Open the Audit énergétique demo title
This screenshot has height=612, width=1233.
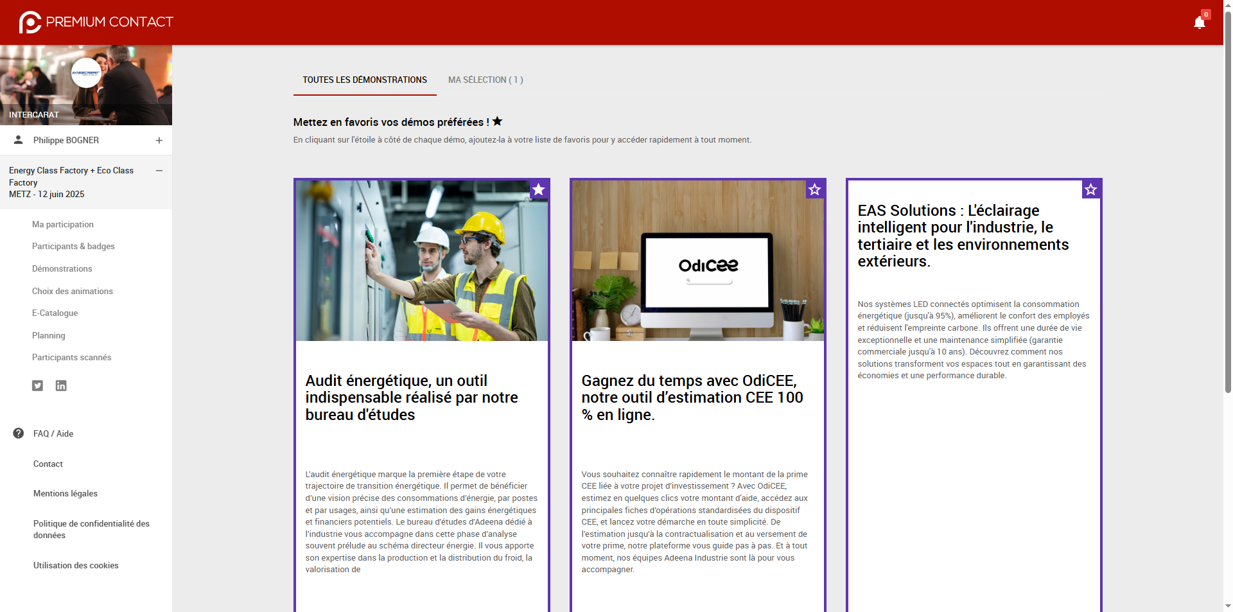coord(412,398)
